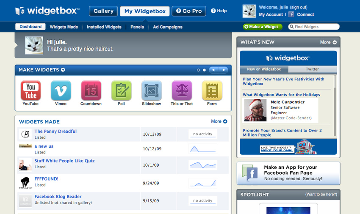
Task: Click the Go Pro button
Action: click(189, 11)
